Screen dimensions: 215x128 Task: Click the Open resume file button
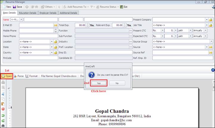pyautogui.click(x=7, y=76)
